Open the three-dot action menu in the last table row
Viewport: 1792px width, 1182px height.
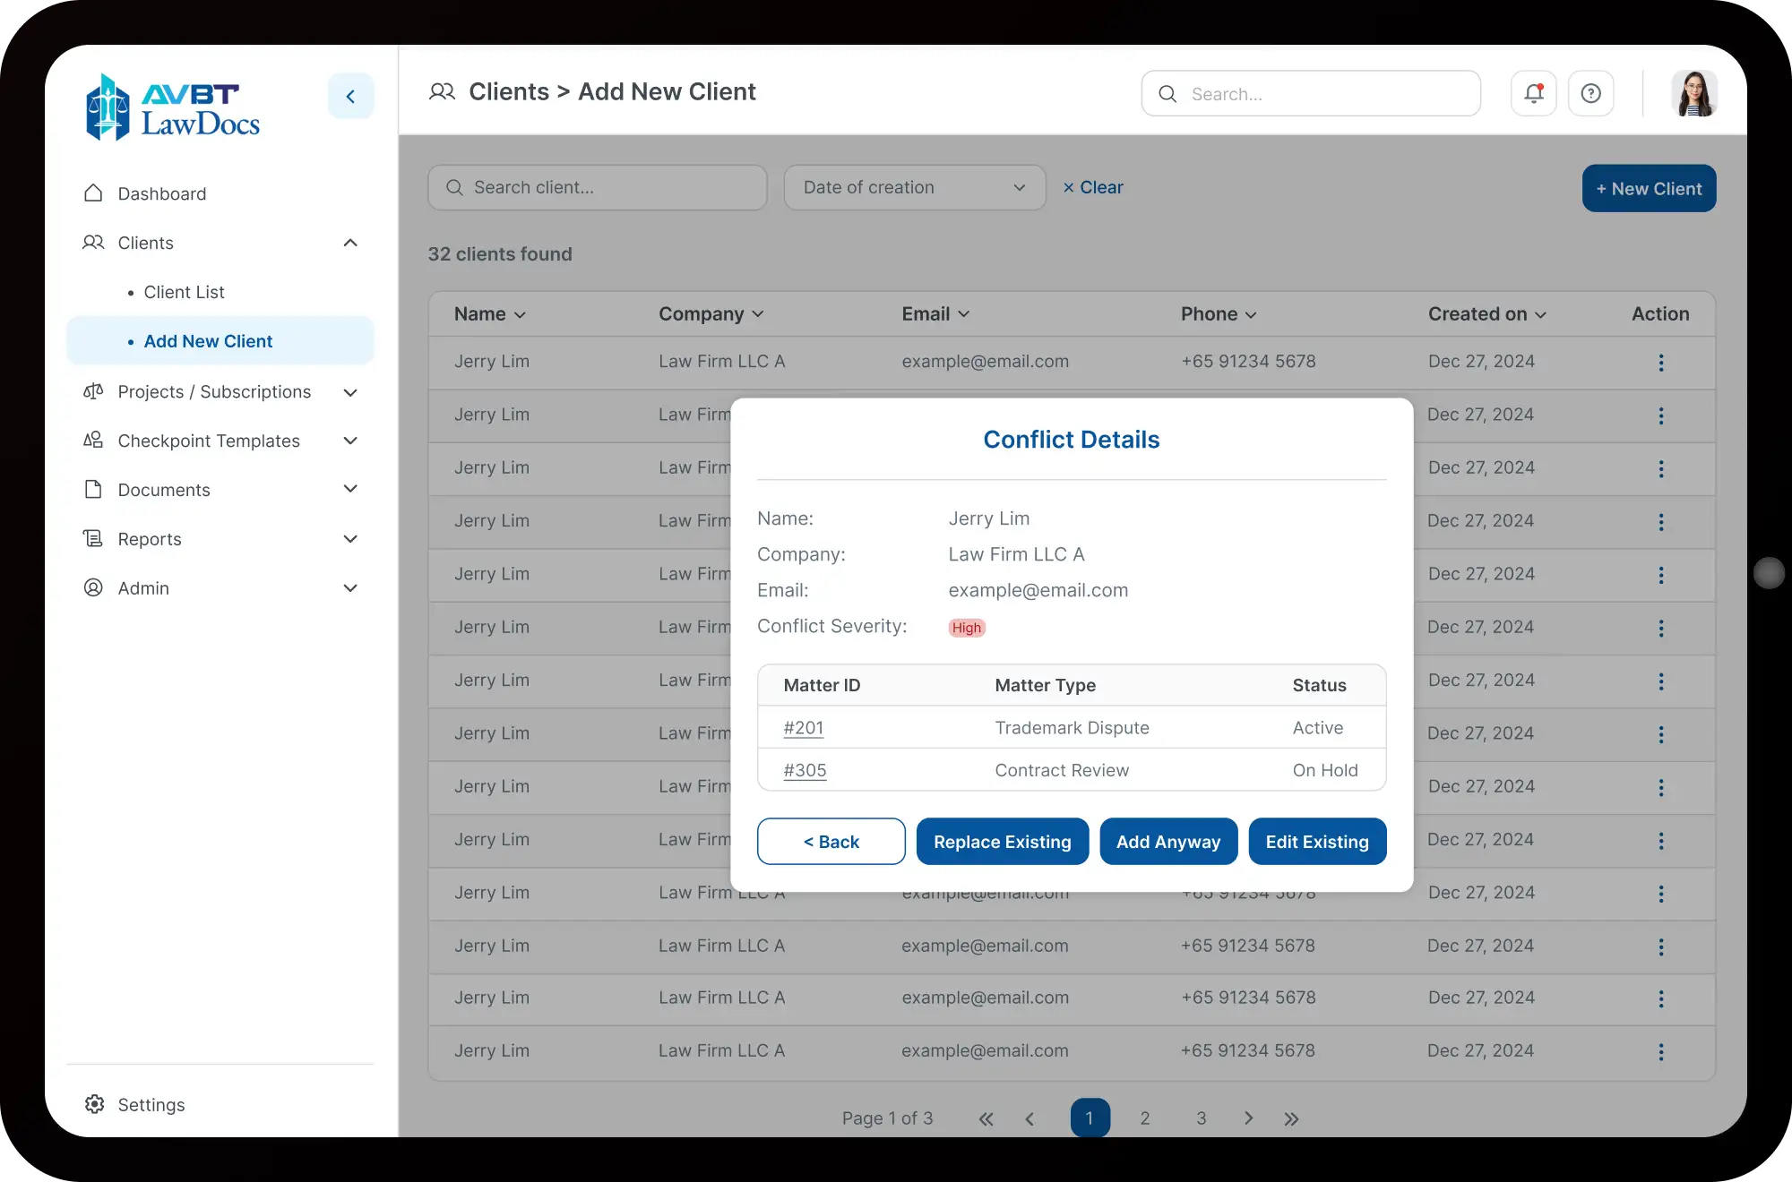click(1661, 1052)
